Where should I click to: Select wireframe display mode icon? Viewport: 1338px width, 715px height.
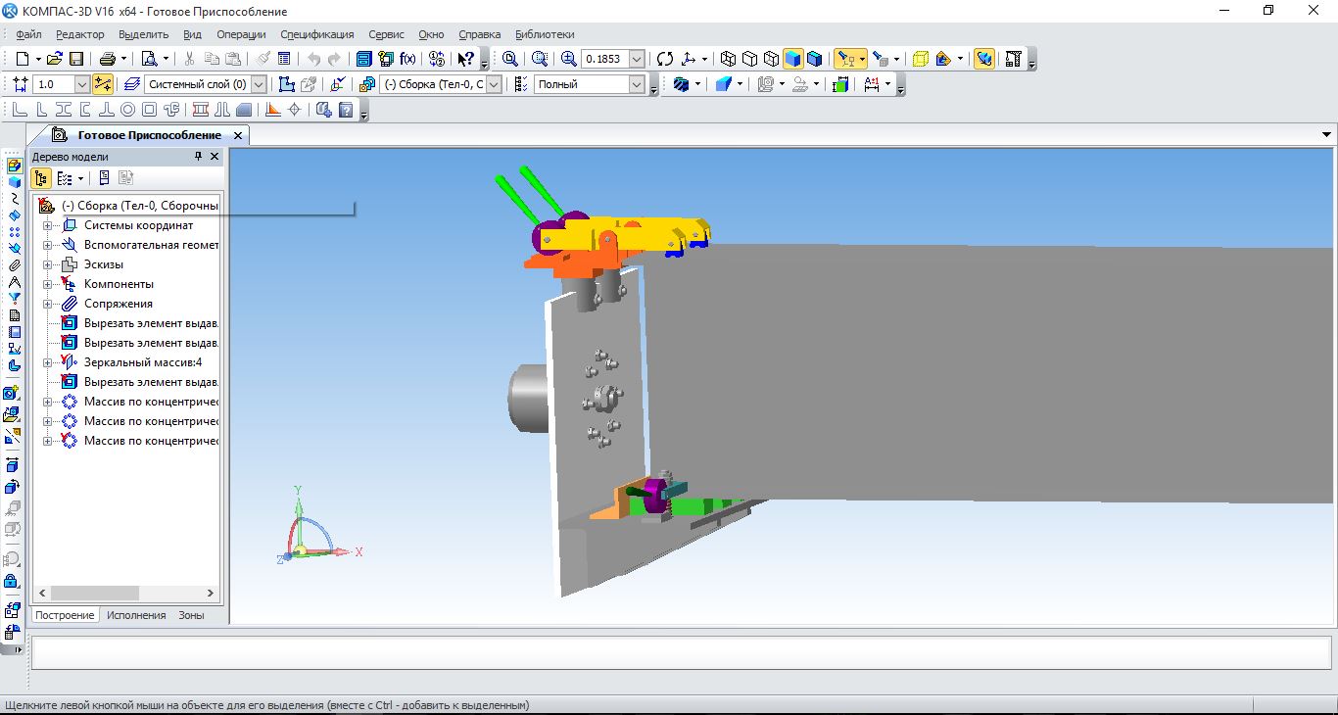coord(728,59)
